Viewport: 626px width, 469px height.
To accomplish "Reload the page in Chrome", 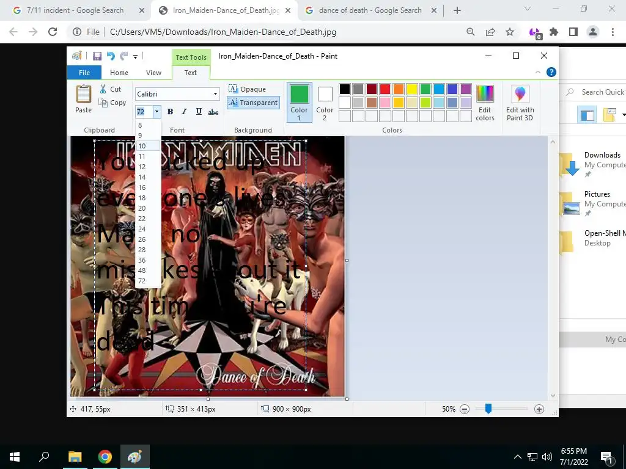I will (x=53, y=32).
